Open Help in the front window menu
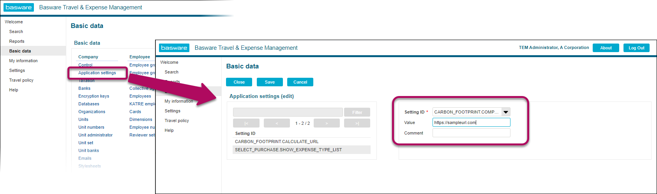 [x=169, y=130]
